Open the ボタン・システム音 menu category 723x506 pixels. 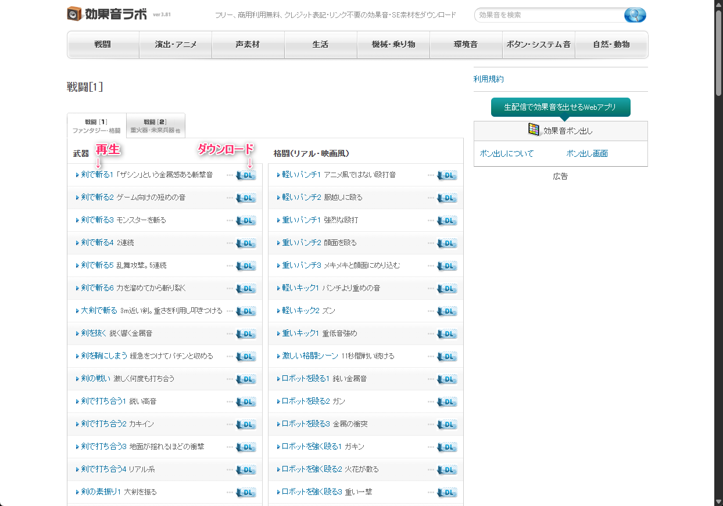tap(538, 45)
